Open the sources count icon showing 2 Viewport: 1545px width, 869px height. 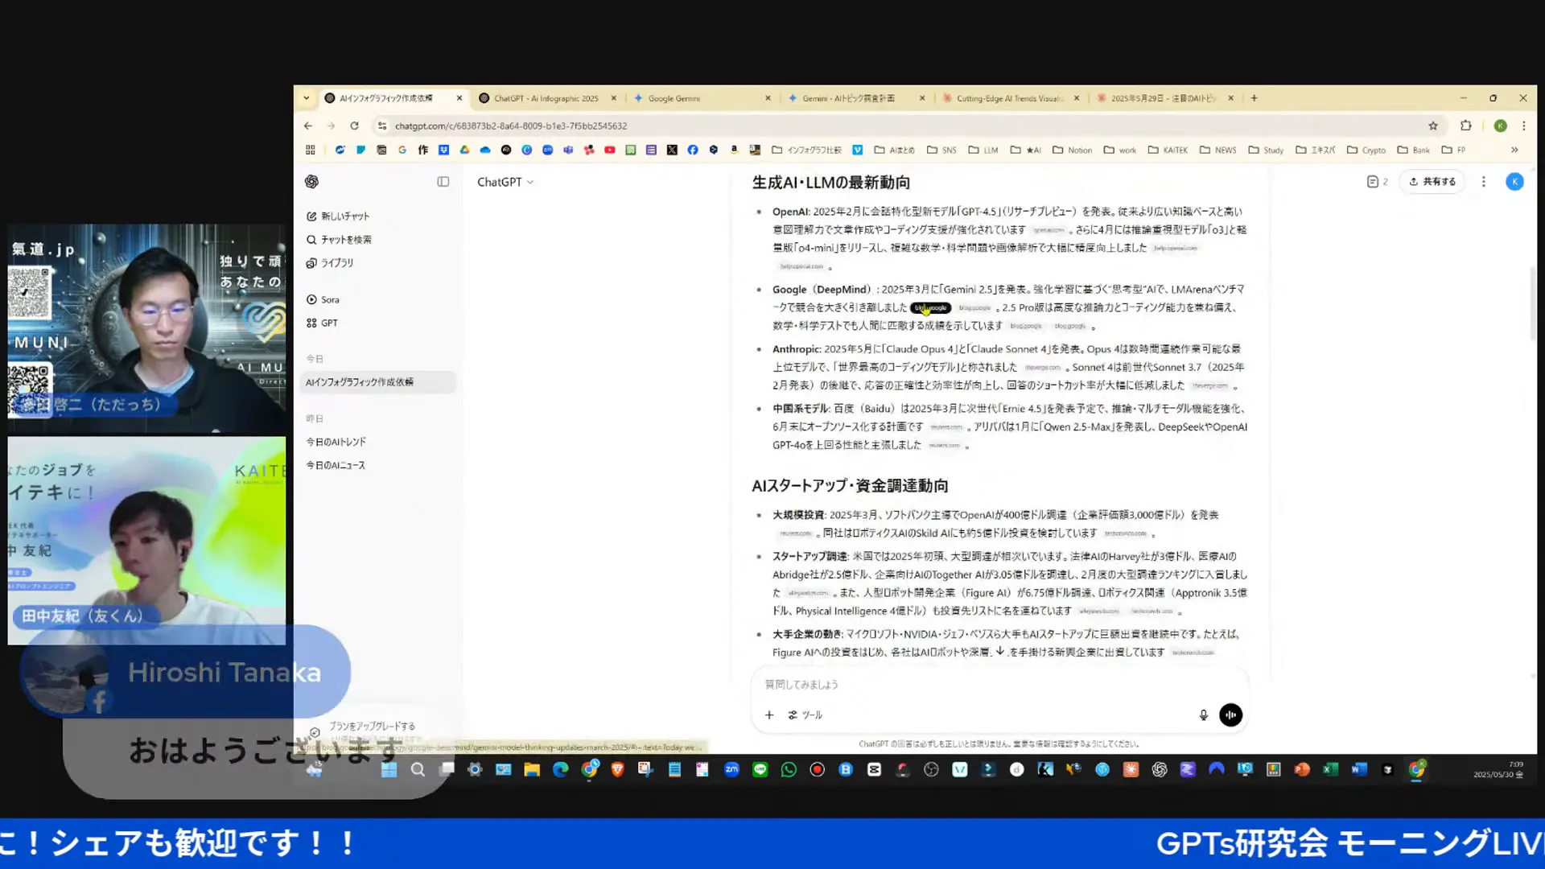click(x=1377, y=182)
